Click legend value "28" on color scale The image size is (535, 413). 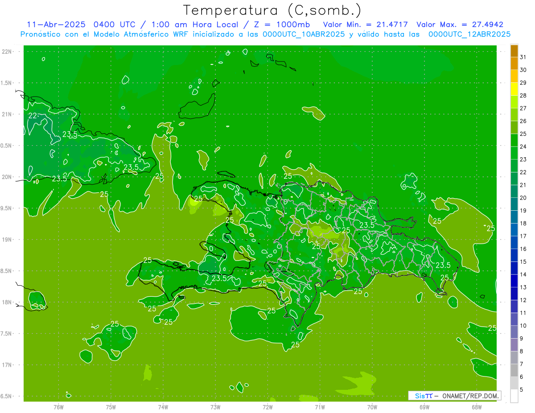pos(523,96)
